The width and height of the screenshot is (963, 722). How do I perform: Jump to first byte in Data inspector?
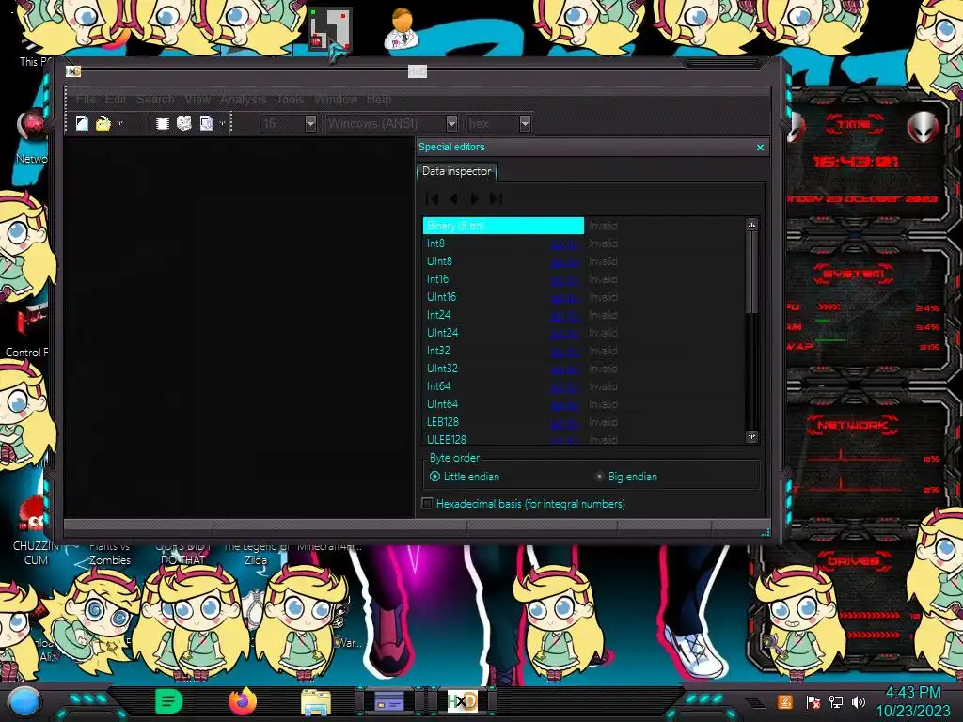point(433,198)
